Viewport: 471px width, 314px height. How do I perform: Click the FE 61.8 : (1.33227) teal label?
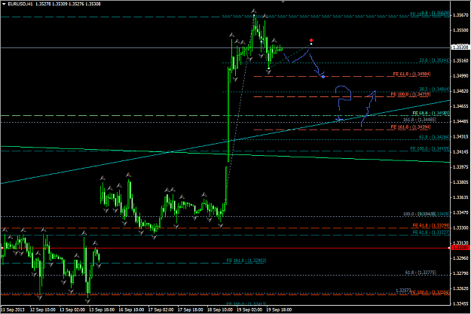(431, 233)
